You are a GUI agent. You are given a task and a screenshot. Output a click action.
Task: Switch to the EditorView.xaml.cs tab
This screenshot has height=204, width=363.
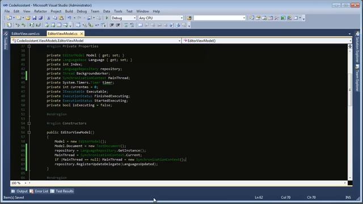26,34
